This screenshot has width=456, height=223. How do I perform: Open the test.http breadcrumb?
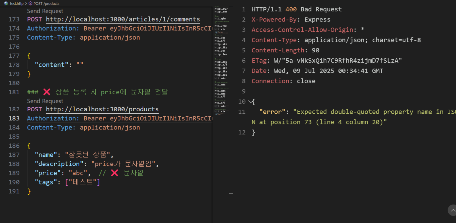click(x=16, y=3)
